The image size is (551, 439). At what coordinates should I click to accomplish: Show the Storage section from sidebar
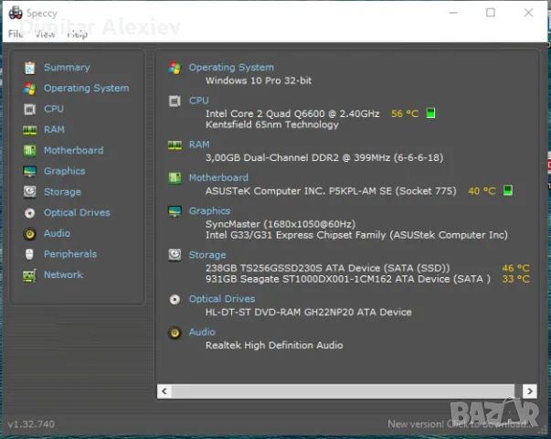coord(62,192)
